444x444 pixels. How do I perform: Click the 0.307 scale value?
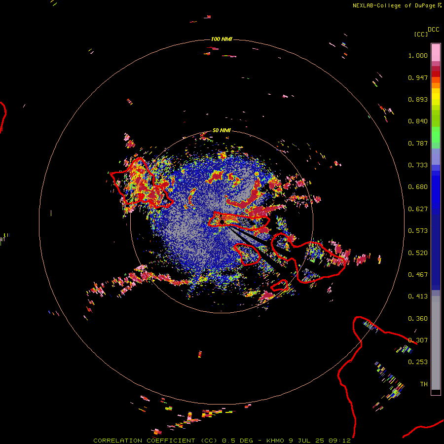coord(418,340)
